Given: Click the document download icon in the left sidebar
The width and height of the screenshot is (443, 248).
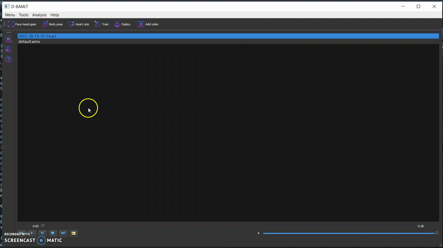Looking at the screenshot, I should (9, 49).
